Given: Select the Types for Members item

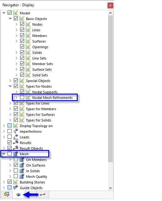Looking at the screenshot, I should click(41, 109).
